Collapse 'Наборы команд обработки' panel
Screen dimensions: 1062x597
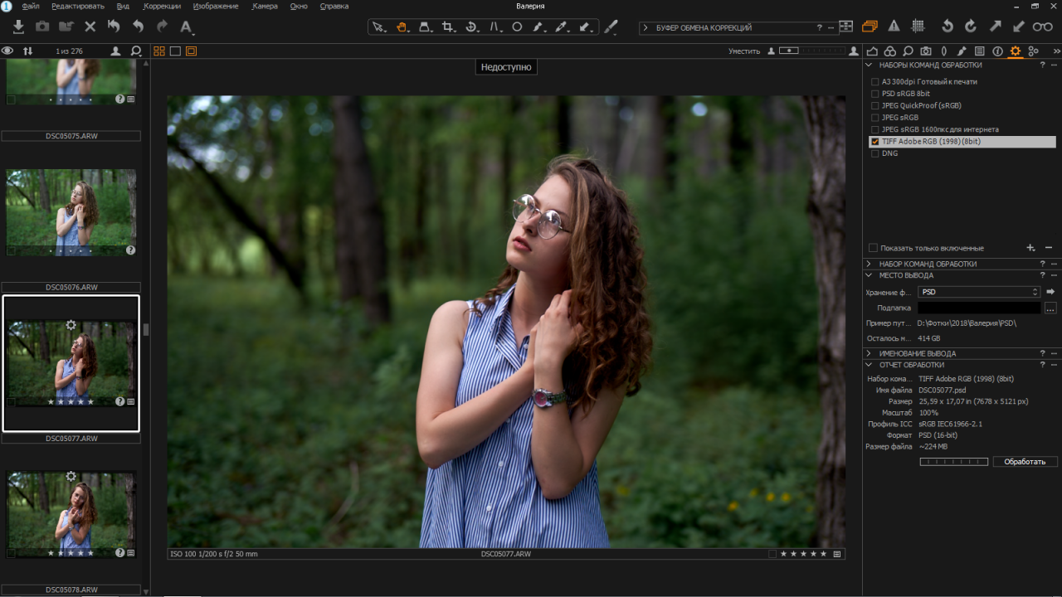click(x=870, y=65)
